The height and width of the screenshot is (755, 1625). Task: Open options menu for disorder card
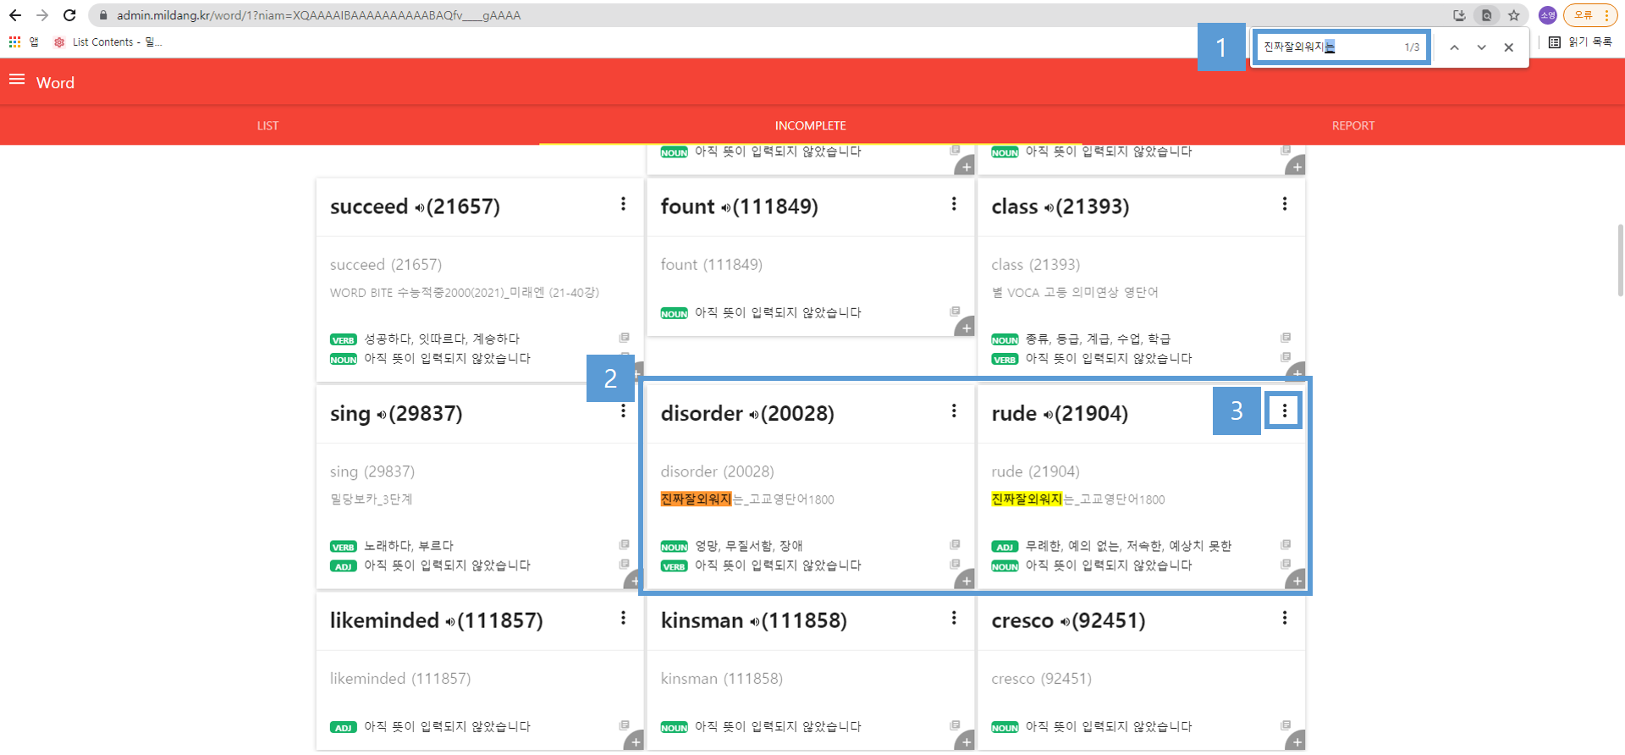pos(954,411)
